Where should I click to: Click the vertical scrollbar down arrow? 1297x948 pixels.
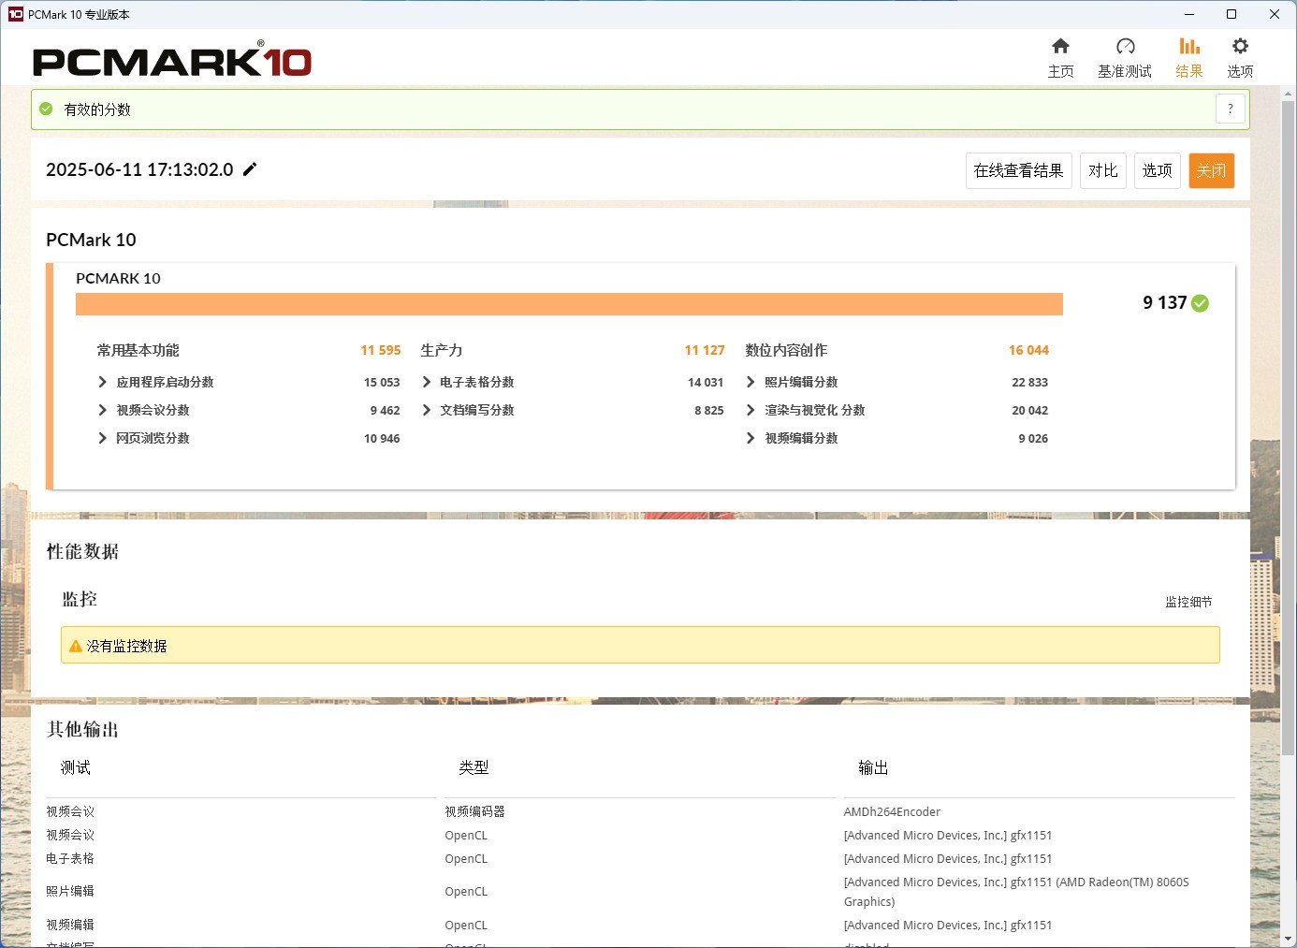(x=1289, y=938)
